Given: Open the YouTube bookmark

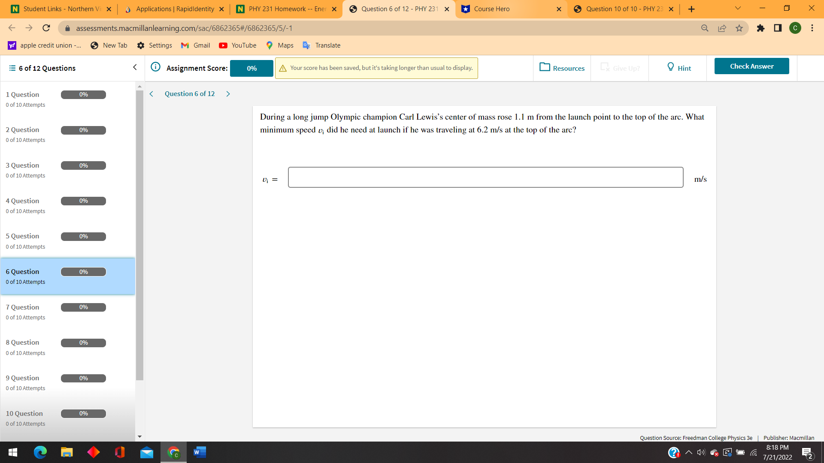Looking at the screenshot, I should (x=237, y=45).
